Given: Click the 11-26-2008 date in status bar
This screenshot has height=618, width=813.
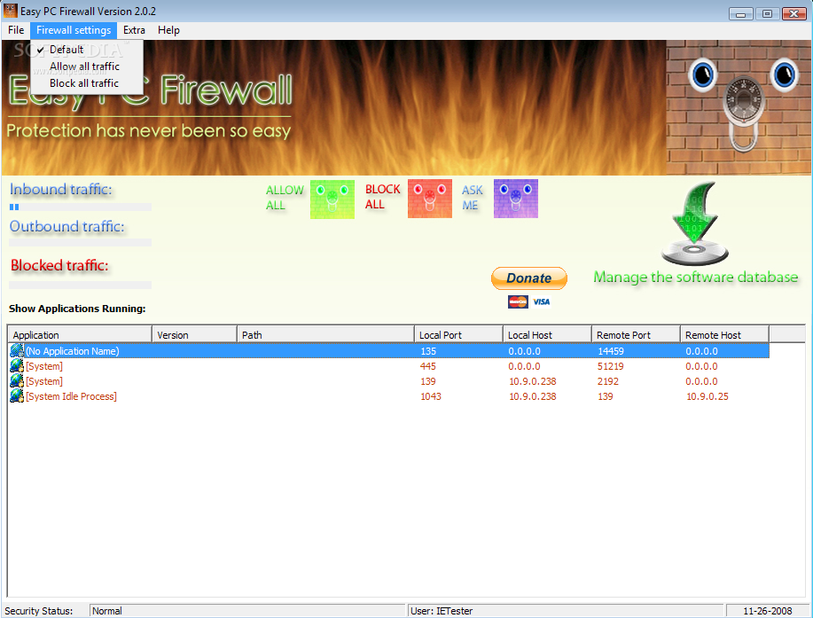Looking at the screenshot, I should (x=768, y=611).
